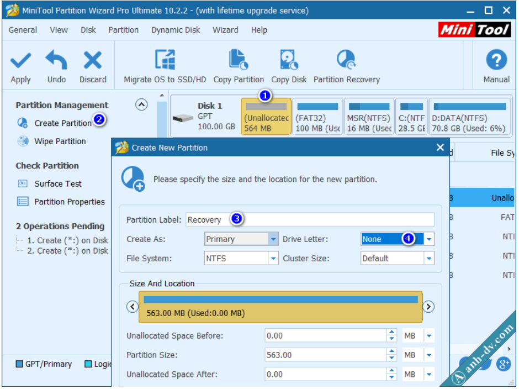Image resolution: width=519 pixels, height=389 pixels.
Task: Click the Partition Properties icon
Action: click(23, 202)
